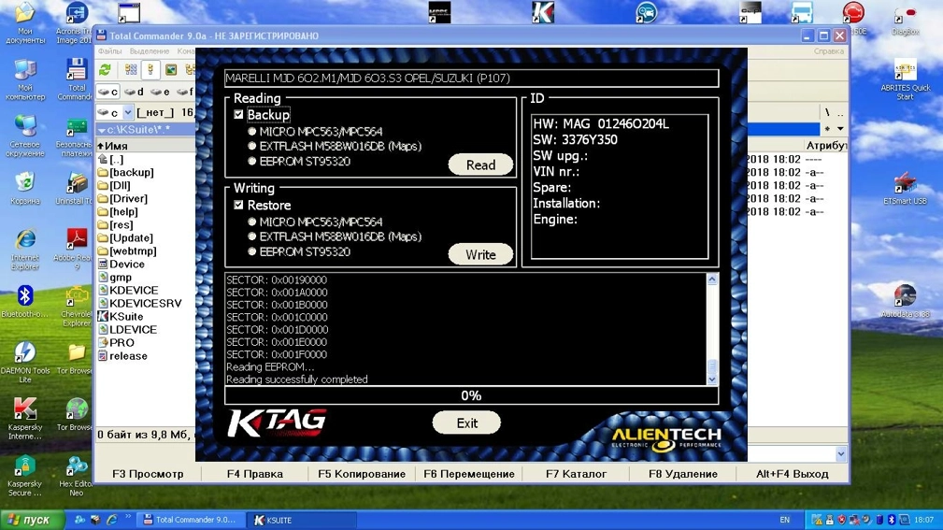Open Acronis True Image desktop shortcut
The width and height of the screenshot is (943, 530).
pyautogui.click(x=75, y=22)
